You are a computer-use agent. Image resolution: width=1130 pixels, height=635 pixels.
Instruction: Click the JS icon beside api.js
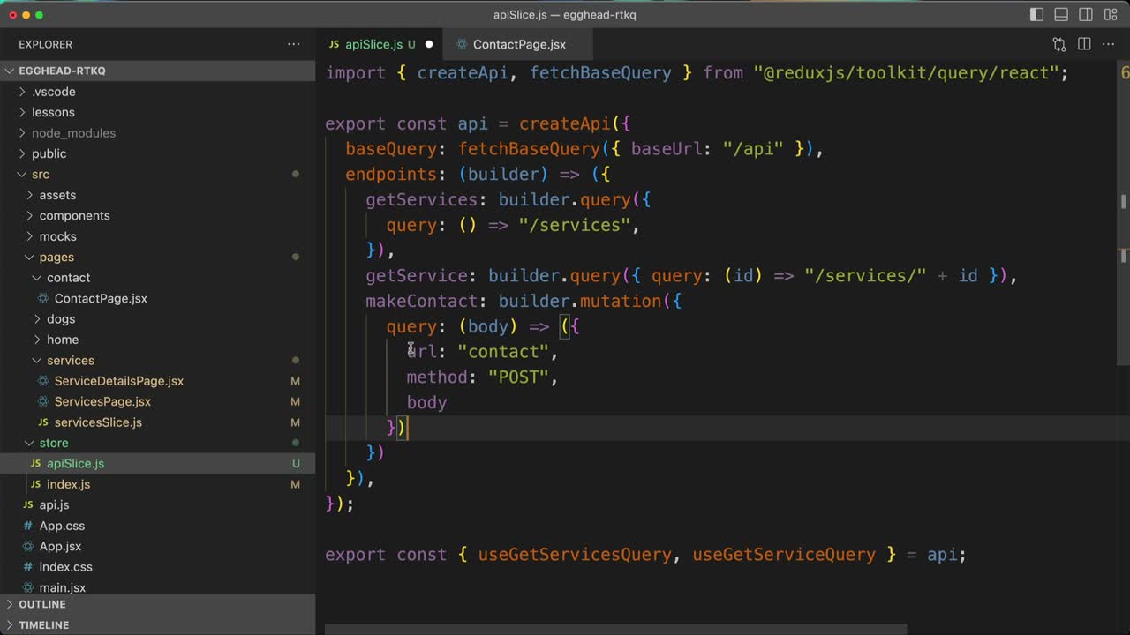click(x=28, y=505)
